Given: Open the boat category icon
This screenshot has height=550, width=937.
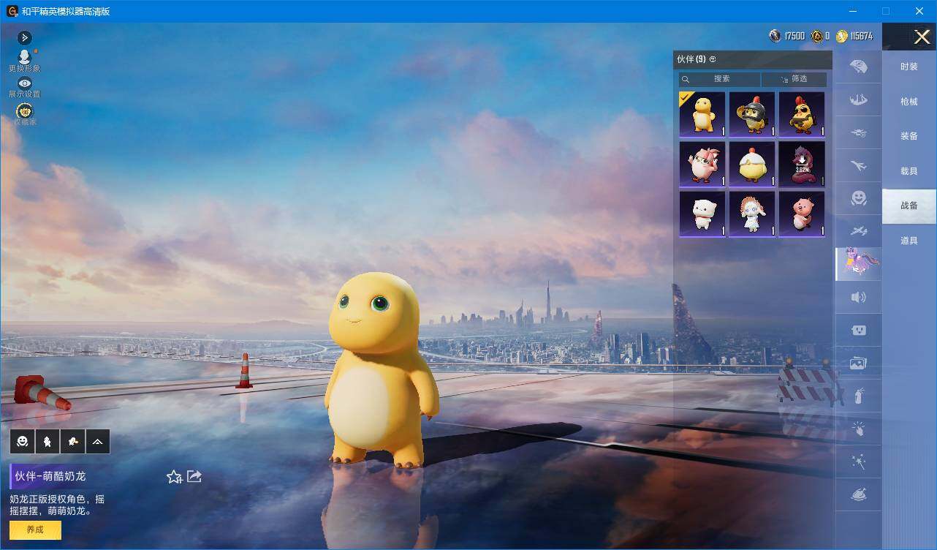Looking at the screenshot, I should click(x=859, y=100).
